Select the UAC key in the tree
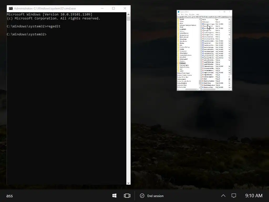Screen dimensions: 269x202 [181, 45]
